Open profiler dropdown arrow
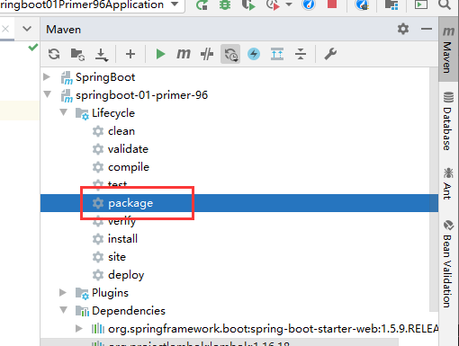 [289, 4]
